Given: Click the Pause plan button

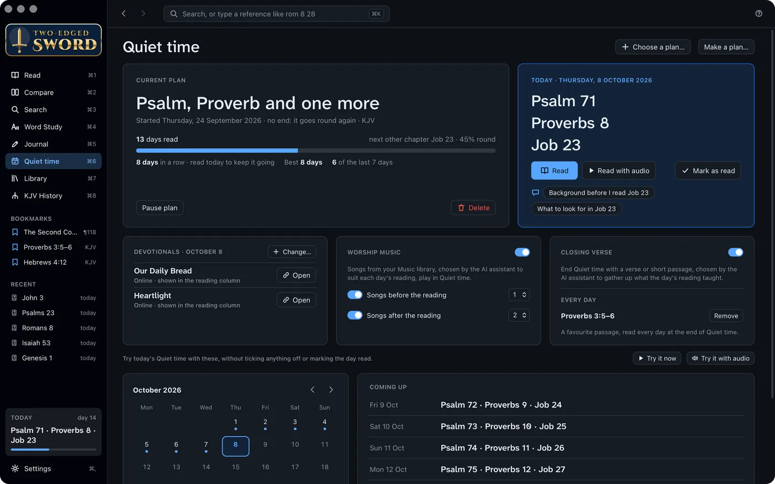Looking at the screenshot, I should click(x=160, y=208).
